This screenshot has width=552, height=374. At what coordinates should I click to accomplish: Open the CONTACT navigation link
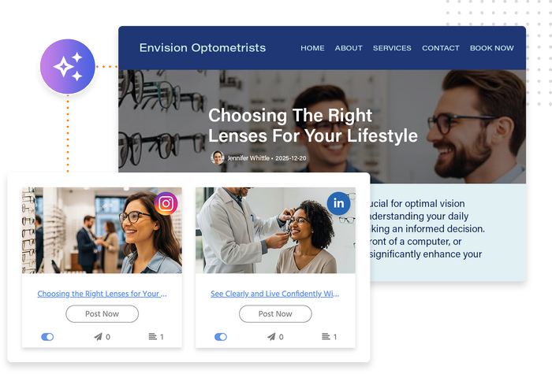pos(440,48)
